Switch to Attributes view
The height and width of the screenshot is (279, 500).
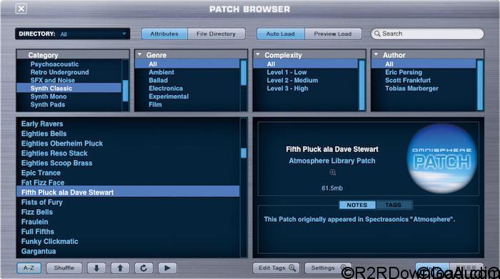[164, 34]
